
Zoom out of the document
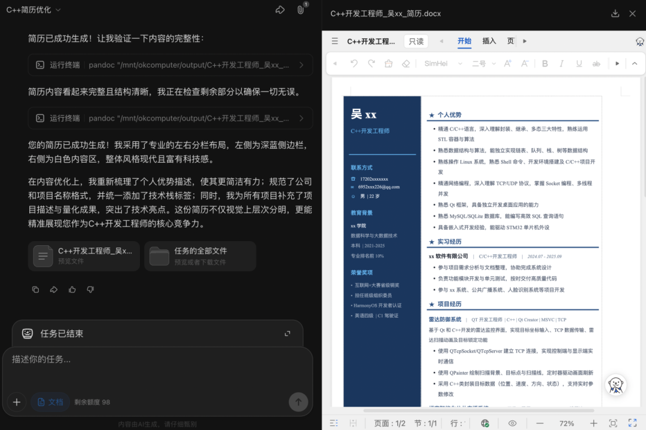click(x=540, y=423)
